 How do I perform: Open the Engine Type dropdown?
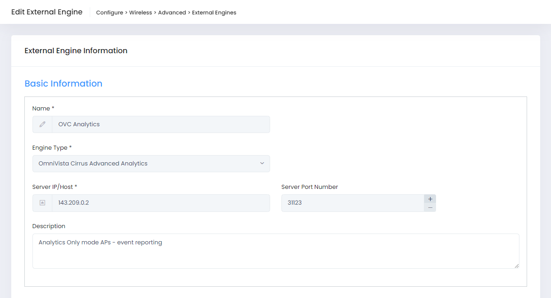tap(151, 164)
